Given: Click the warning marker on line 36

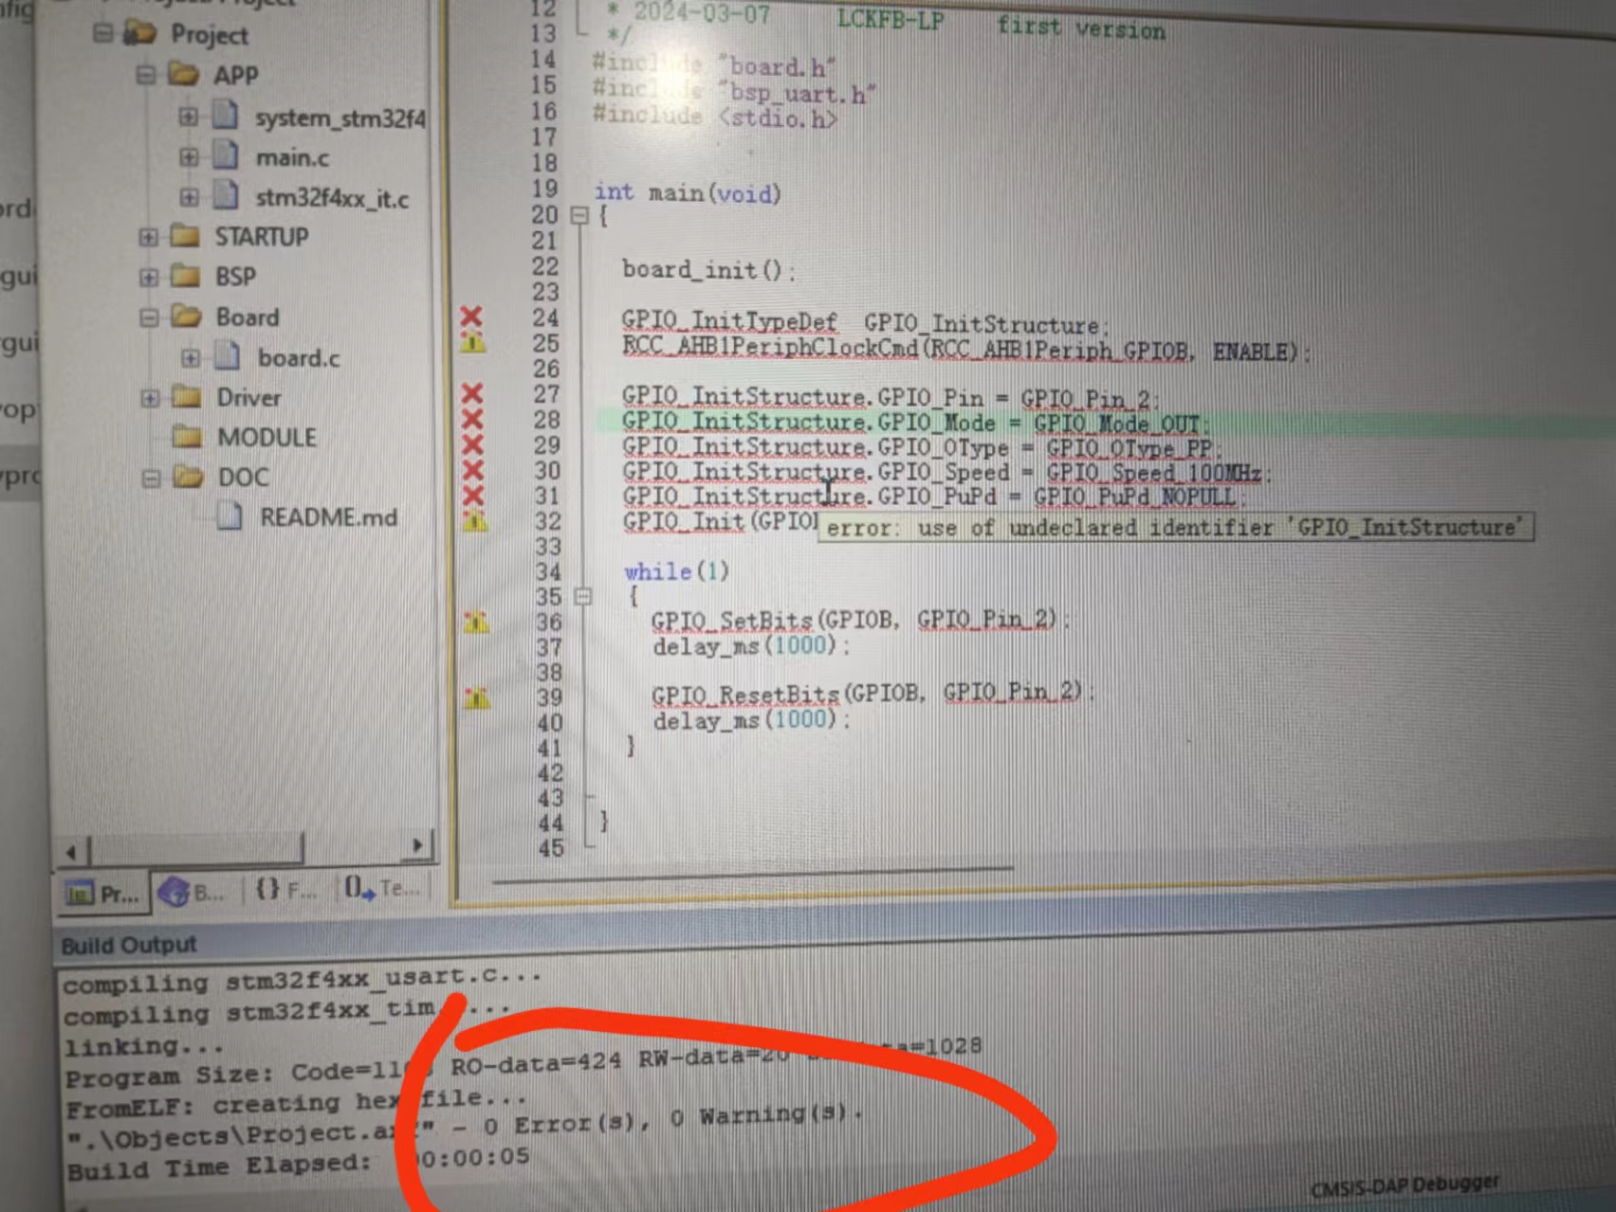Looking at the screenshot, I should (476, 622).
